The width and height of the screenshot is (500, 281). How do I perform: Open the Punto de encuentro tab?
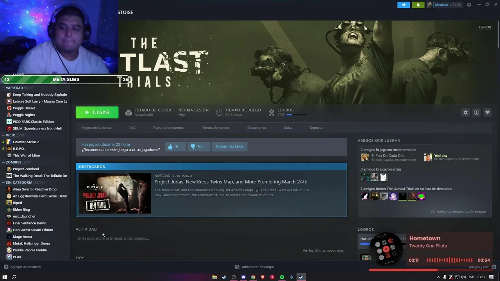[x=169, y=128]
